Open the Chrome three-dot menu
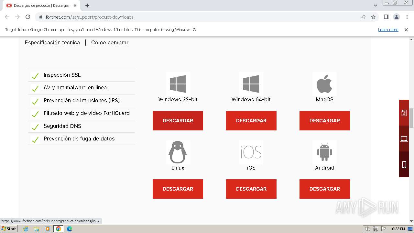 [407, 17]
